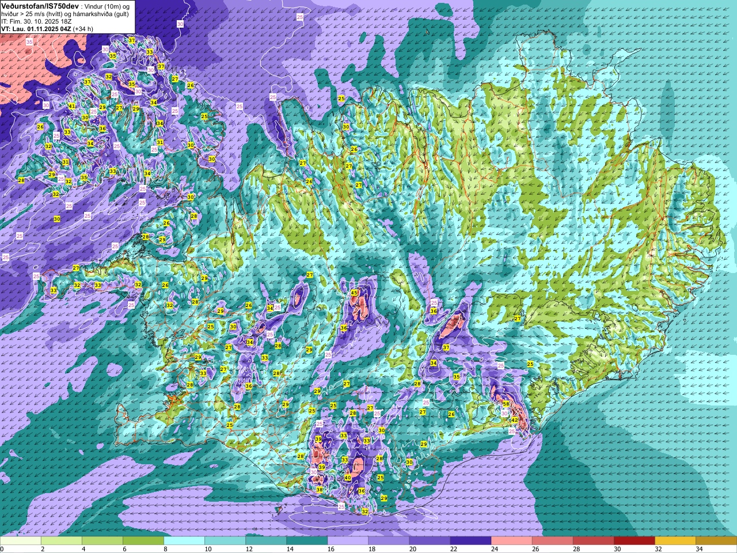The image size is (737, 553).
Task: Select the 4–6 m/s green legend swatch
Action: [x=102, y=541]
